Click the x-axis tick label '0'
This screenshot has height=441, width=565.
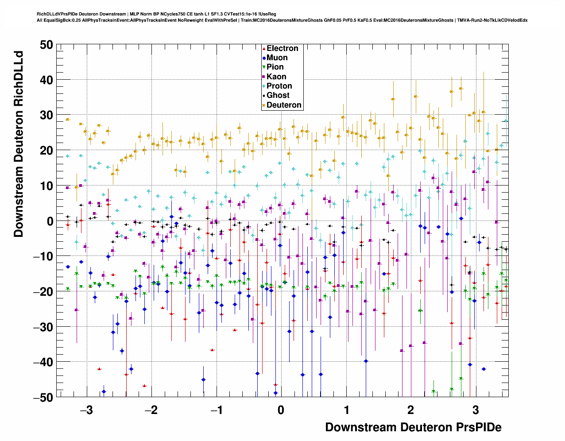281,410
